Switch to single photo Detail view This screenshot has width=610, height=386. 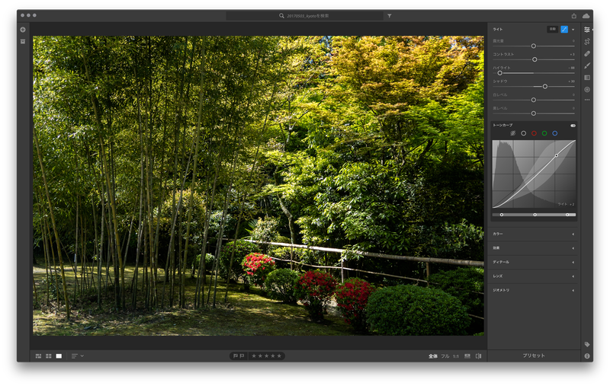59,356
